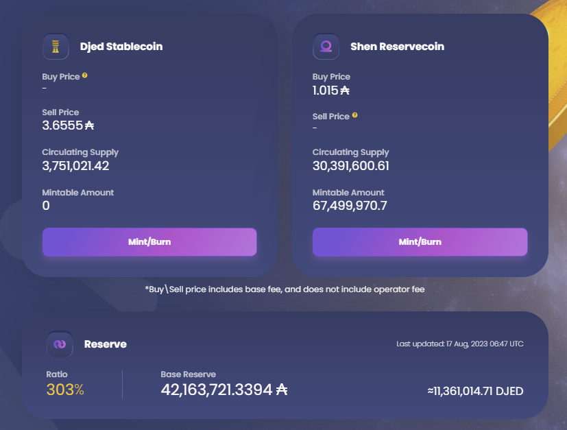Click the Shen Mintable Amount label
567x430 pixels.
pyautogui.click(x=348, y=193)
